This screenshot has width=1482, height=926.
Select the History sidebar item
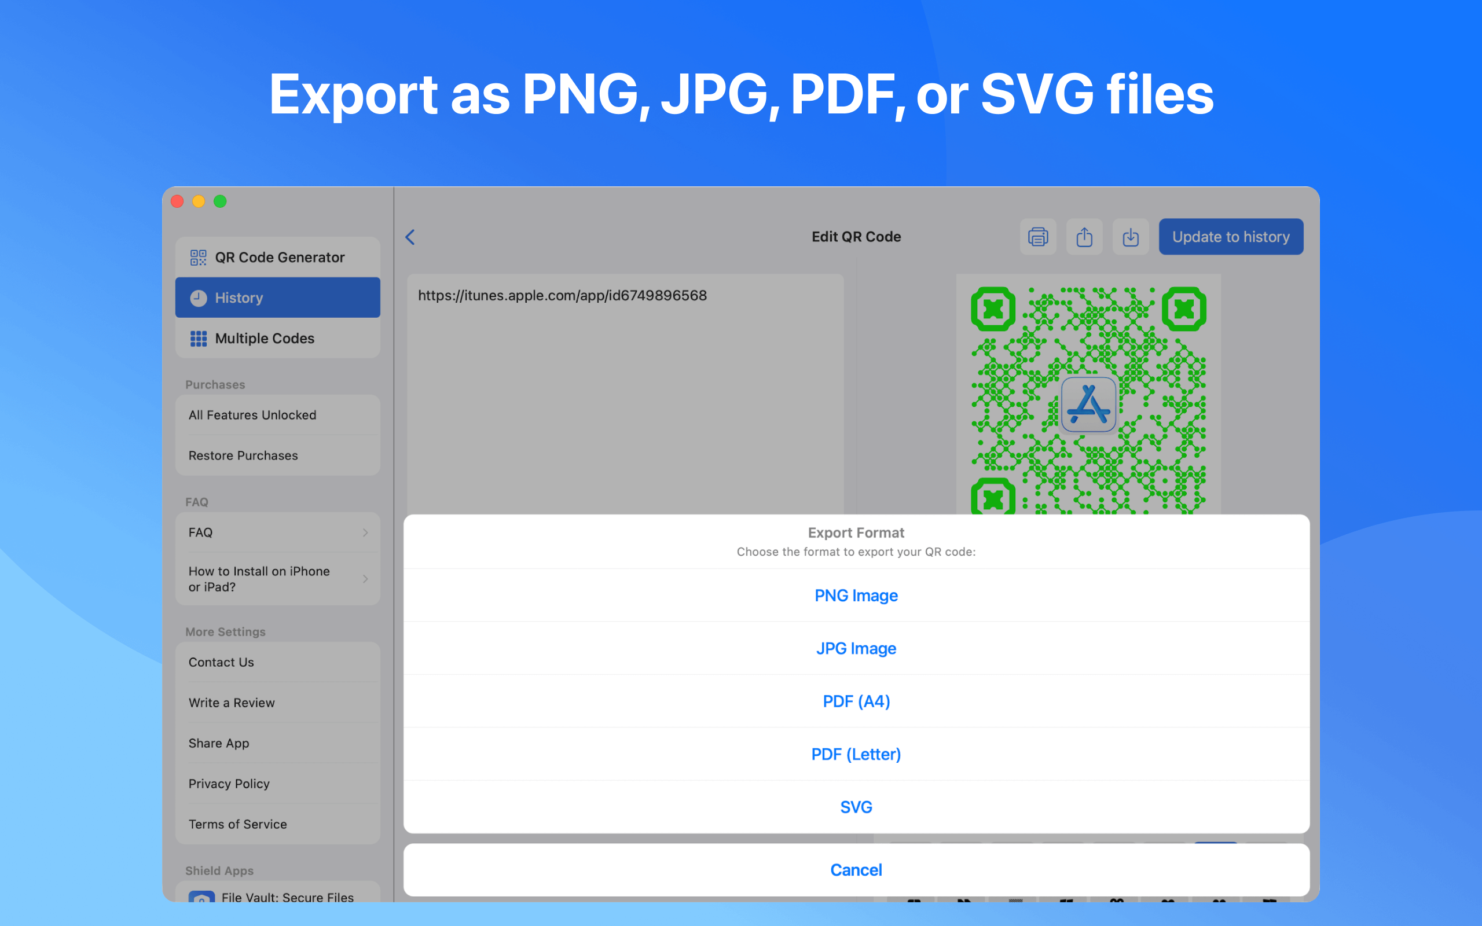pyautogui.click(x=277, y=297)
